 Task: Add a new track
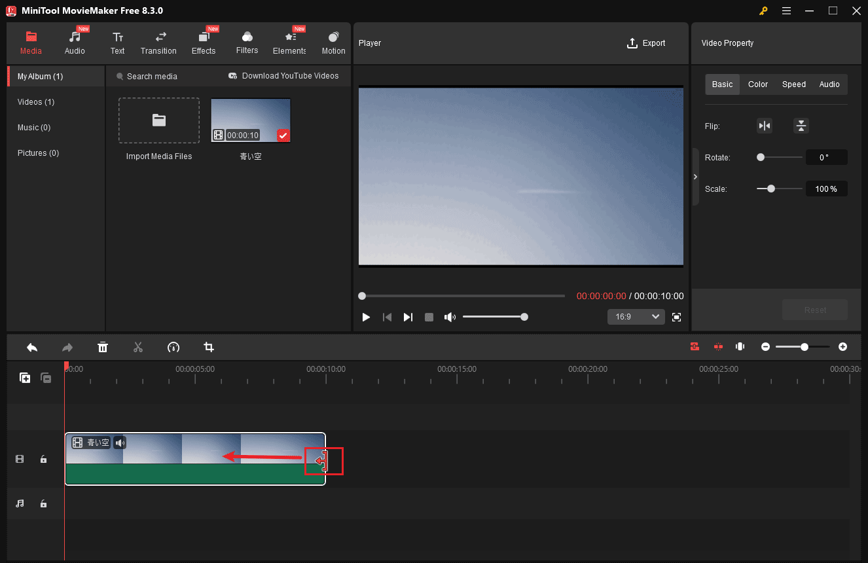click(25, 378)
